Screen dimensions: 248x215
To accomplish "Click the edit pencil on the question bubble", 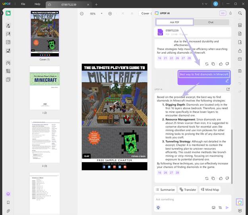I will (227, 81).
